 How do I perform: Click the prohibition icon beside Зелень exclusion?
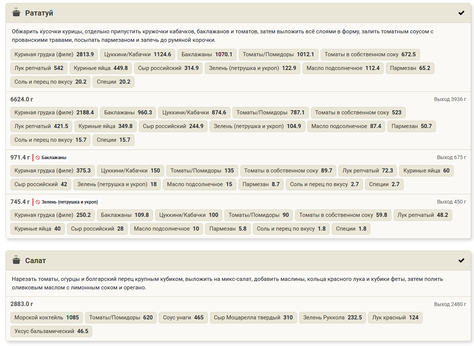click(x=38, y=202)
